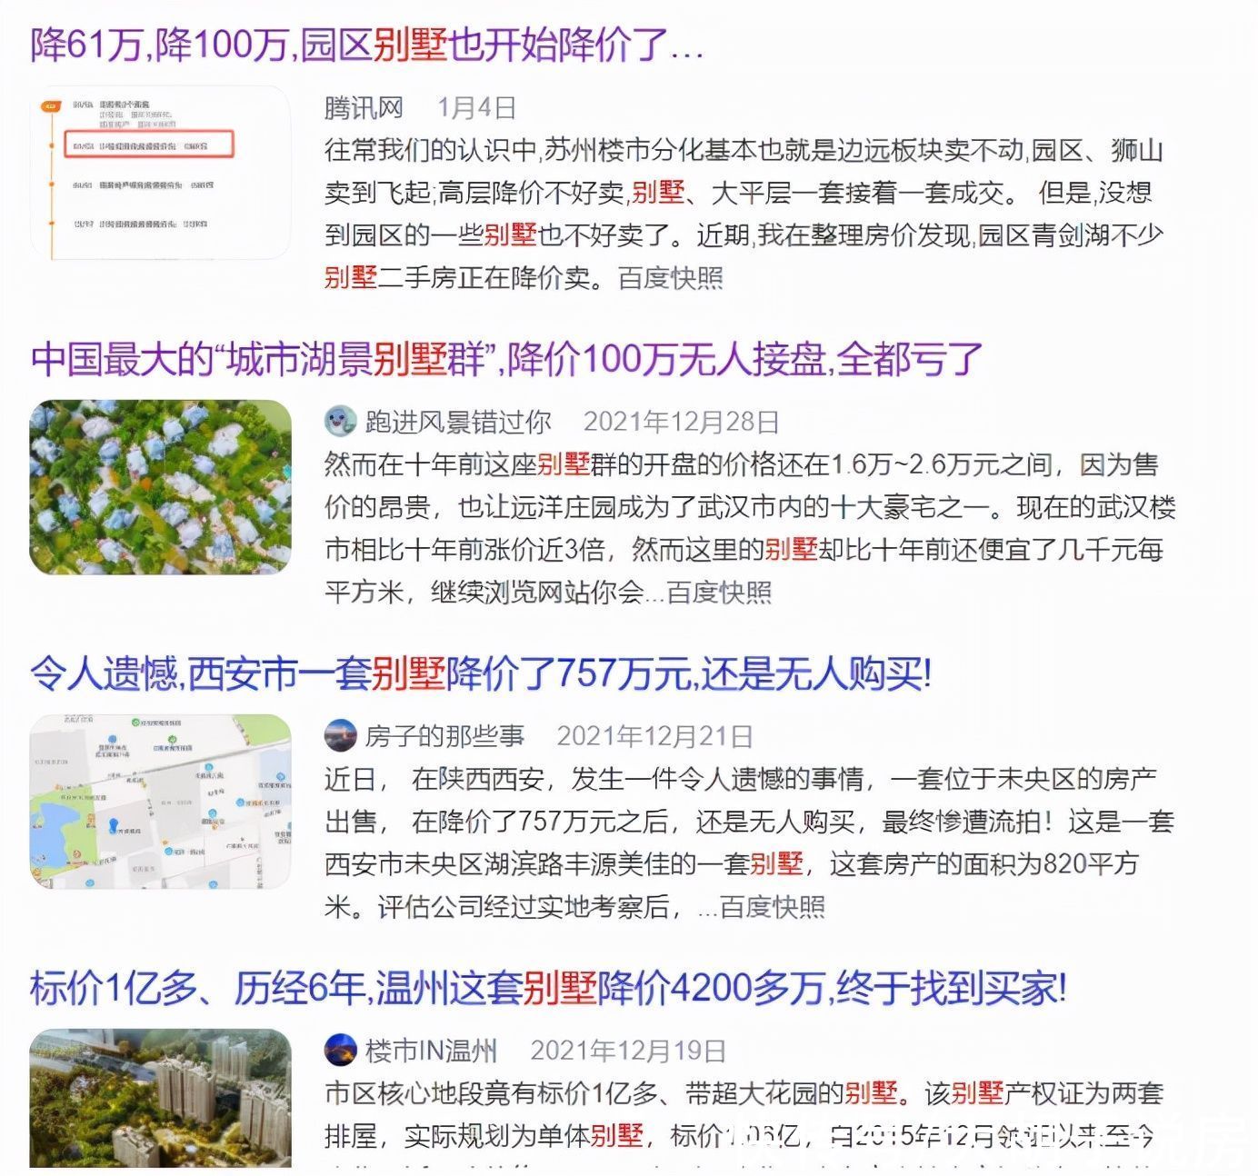Open 百度快照 link under 腾讯网 result

[671, 278]
